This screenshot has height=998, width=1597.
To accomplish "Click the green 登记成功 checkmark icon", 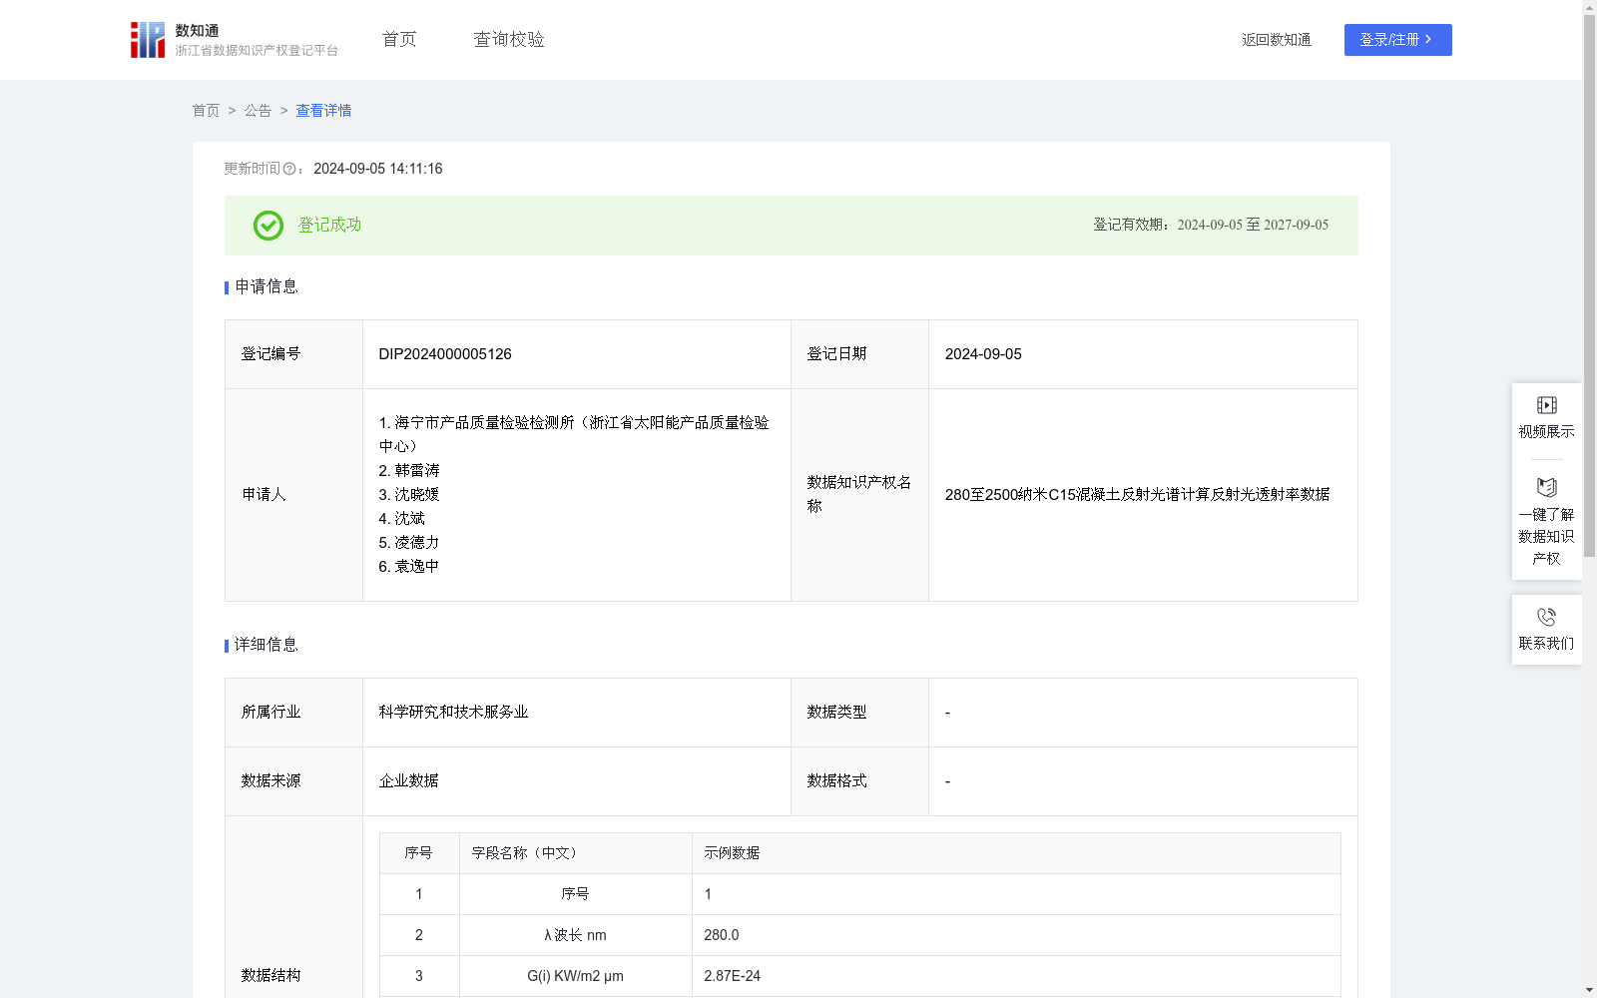I will click(268, 226).
